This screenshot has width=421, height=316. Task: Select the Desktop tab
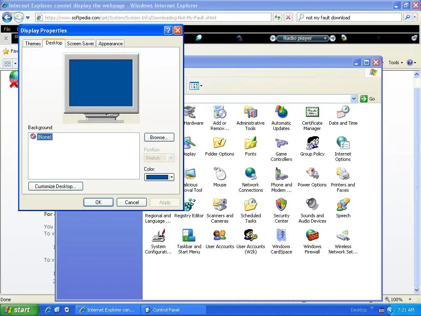54,43
